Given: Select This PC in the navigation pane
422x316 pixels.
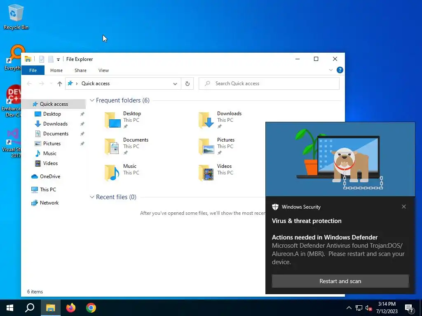Looking at the screenshot, I should click(48, 190).
